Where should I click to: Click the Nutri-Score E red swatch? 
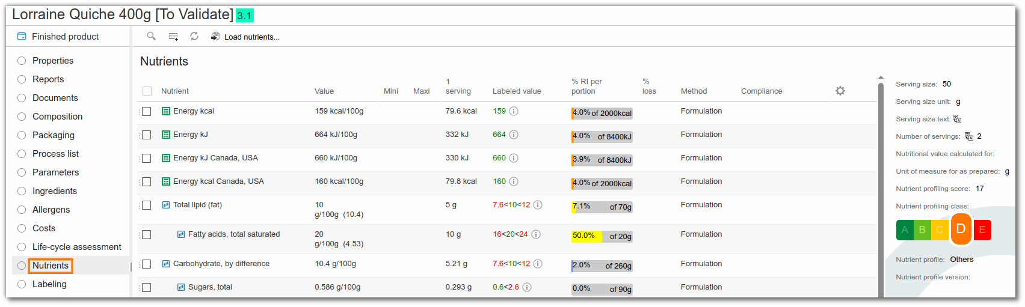click(982, 230)
